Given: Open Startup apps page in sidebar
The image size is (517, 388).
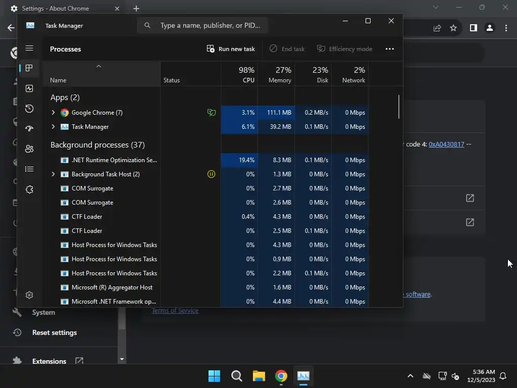Looking at the screenshot, I should (x=29, y=129).
